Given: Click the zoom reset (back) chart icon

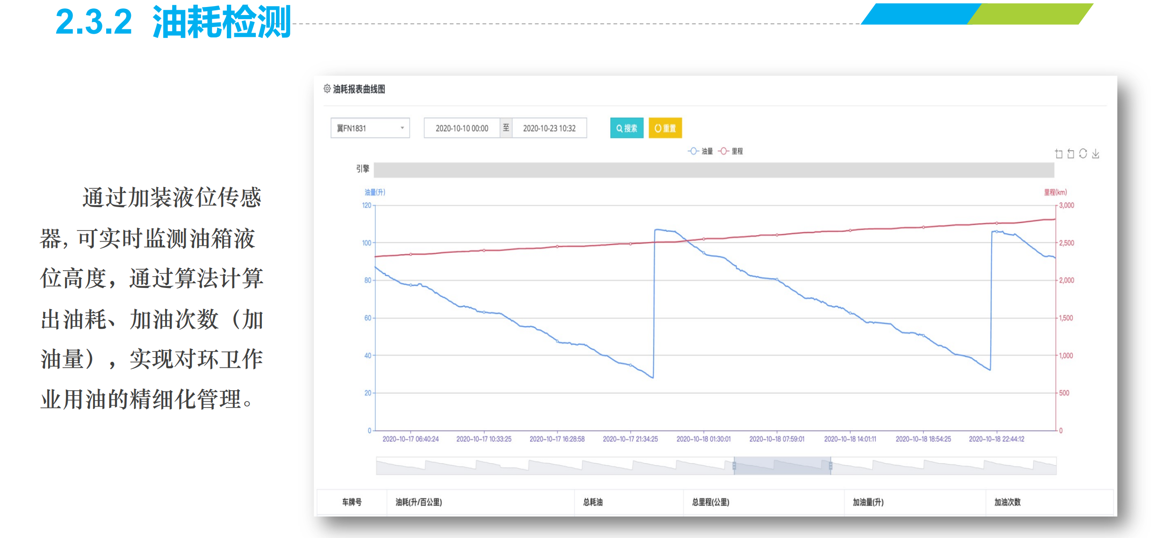Looking at the screenshot, I should (1071, 154).
